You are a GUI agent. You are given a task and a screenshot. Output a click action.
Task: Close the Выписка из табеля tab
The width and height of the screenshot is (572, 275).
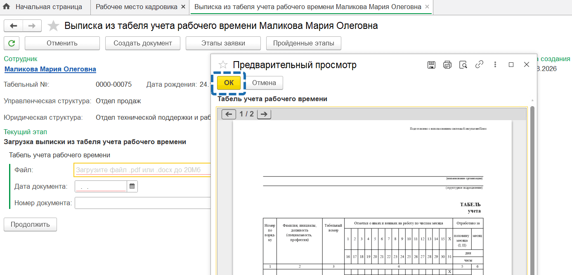[x=427, y=7]
